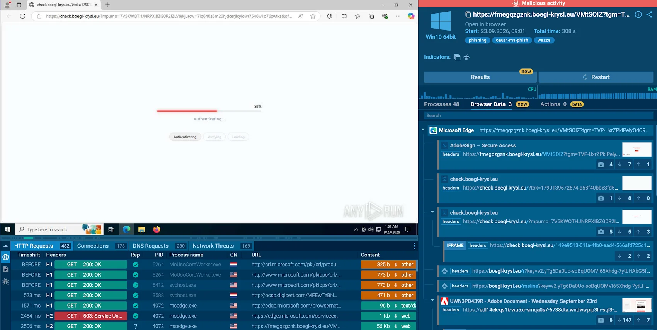Viewport: 657px width, 330px height.
Task: Select the bug debug sidebar icon
Action: (5, 281)
